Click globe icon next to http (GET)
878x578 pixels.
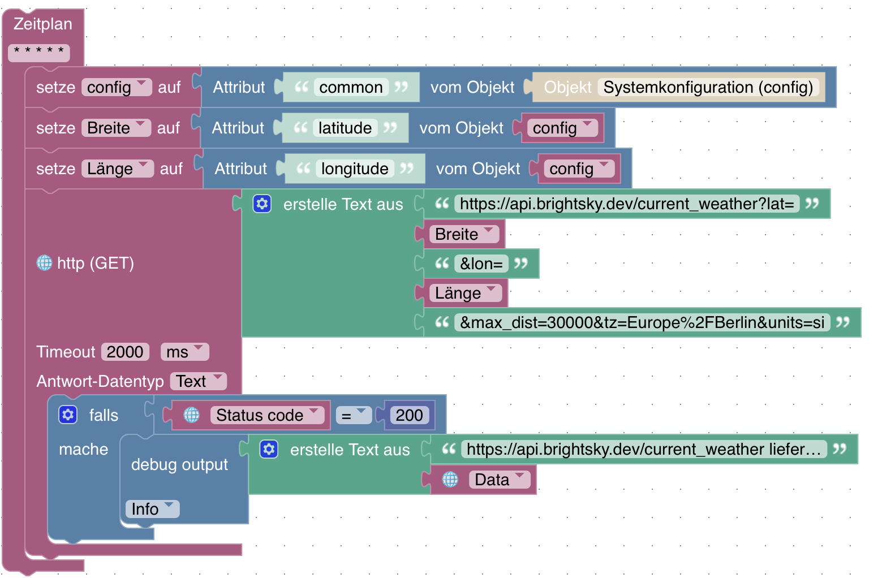[45, 262]
